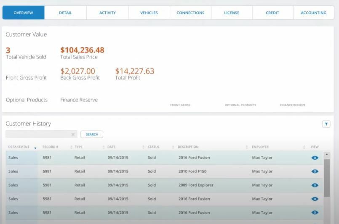339x224 pixels.
Task: Switch to the License tab
Action: 232,13
